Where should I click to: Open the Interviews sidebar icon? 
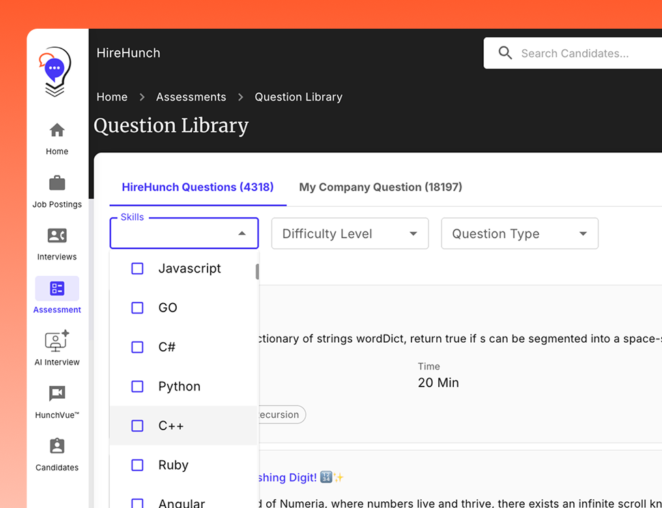(57, 236)
